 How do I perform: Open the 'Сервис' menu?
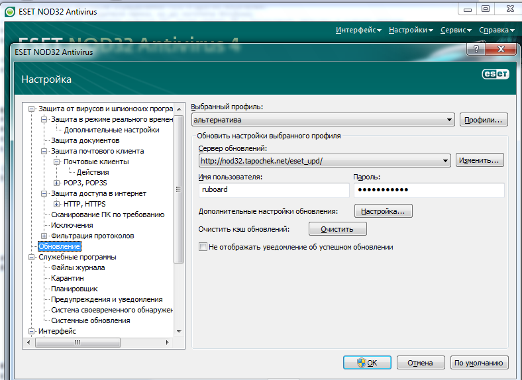[x=456, y=30]
